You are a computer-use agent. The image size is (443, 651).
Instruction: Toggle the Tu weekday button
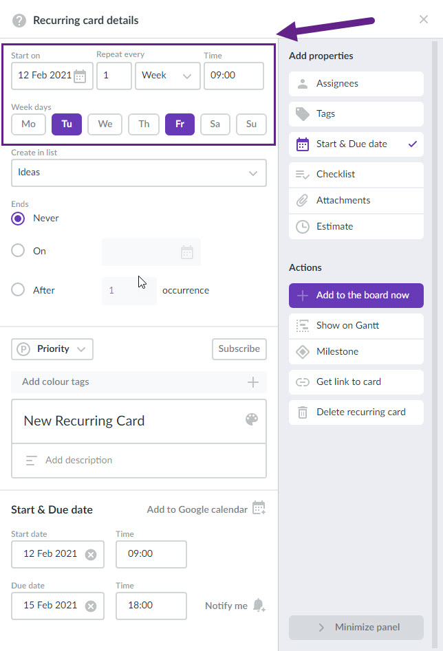click(x=67, y=124)
